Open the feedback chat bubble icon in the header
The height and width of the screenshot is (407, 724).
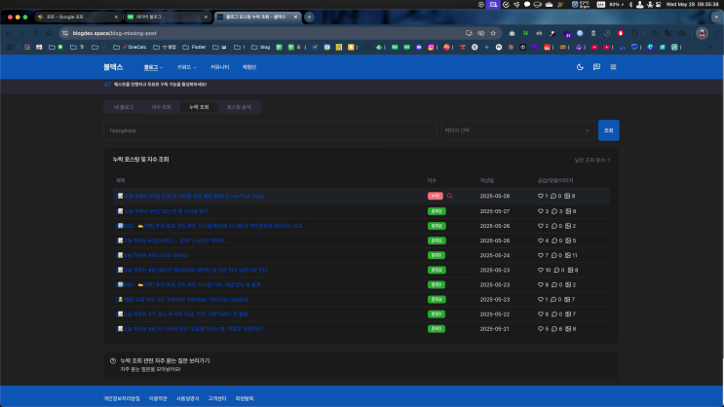[596, 67]
